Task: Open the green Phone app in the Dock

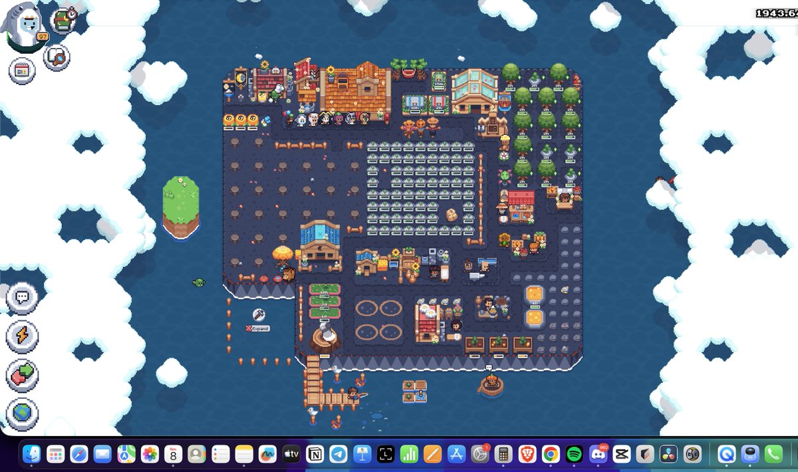Action: coord(774,454)
